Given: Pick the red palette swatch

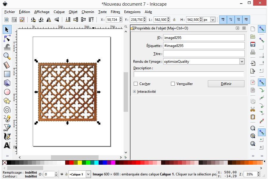Looking at the screenshot, I should click(x=71, y=162).
